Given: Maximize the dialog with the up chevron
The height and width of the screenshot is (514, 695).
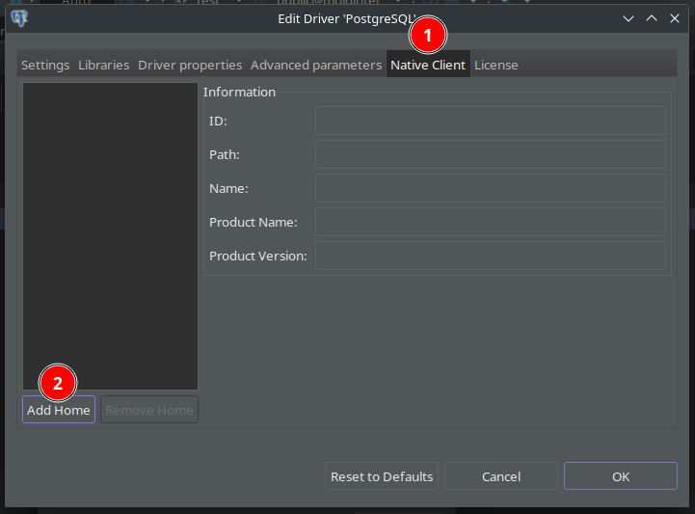Looking at the screenshot, I should pos(651,18).
